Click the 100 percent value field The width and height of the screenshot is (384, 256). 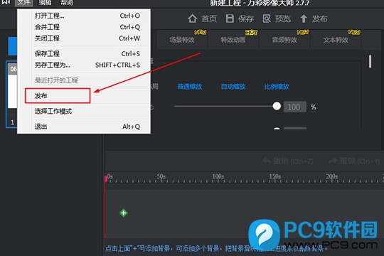pos(295,107)
